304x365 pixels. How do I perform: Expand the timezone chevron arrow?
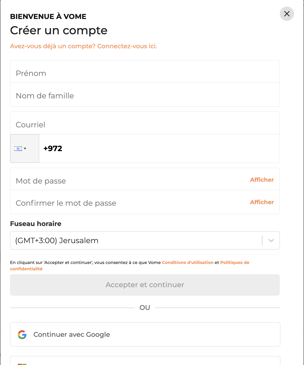tap(271, 241)
